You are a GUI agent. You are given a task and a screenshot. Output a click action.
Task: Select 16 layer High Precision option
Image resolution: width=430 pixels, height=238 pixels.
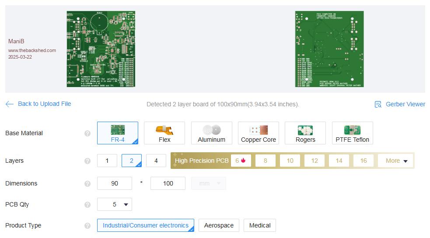[363, 161]
